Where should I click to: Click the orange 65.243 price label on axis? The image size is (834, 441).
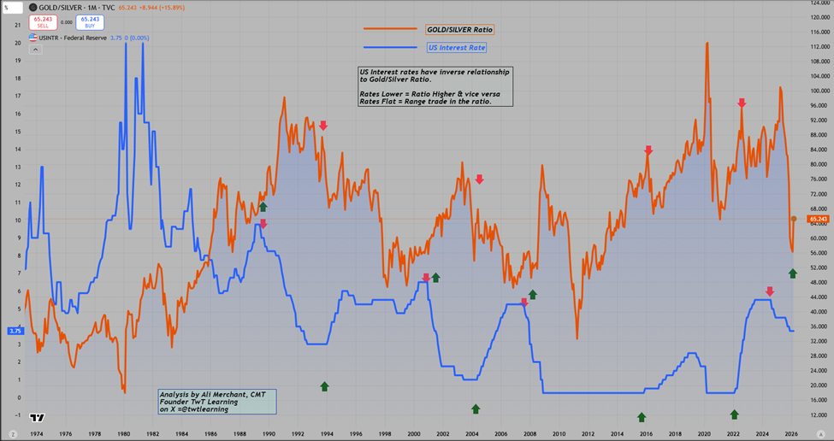pos(818,219)
